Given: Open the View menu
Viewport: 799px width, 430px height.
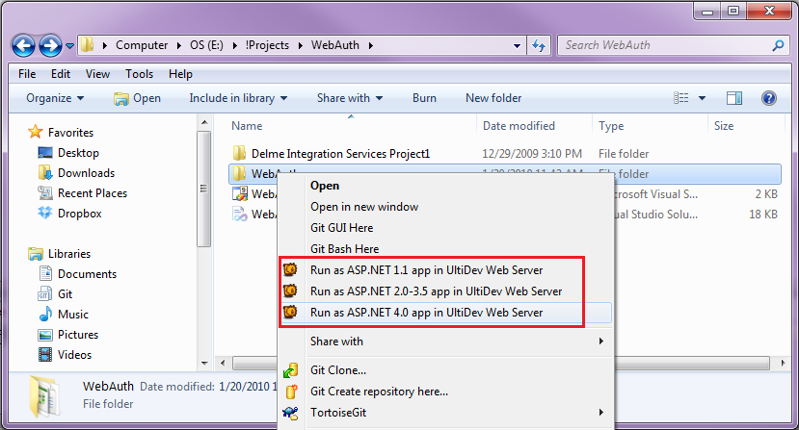Looking at the screenshot, I should pyautogui.click(x=97, y=74).
